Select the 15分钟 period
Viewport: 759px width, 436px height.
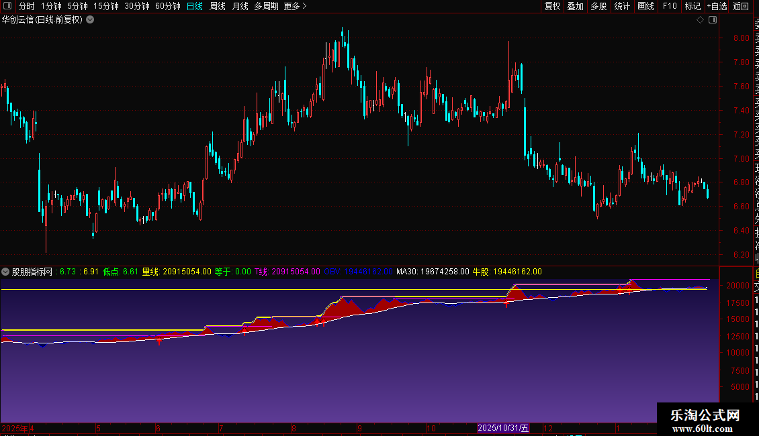coord(106,6)
